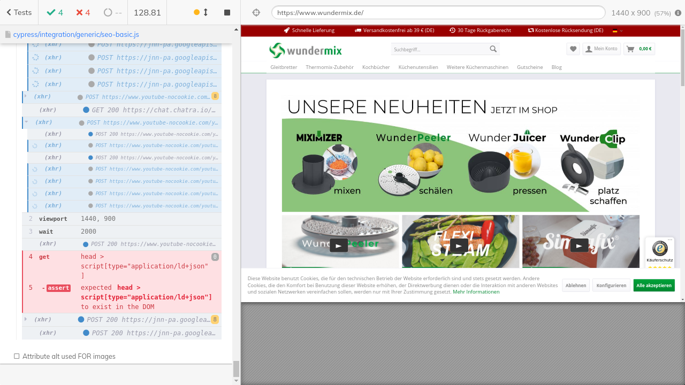This screenshot has height=385, width=685.
Task: Click the Cypress URL address field
Action: [x=438, y=12]
